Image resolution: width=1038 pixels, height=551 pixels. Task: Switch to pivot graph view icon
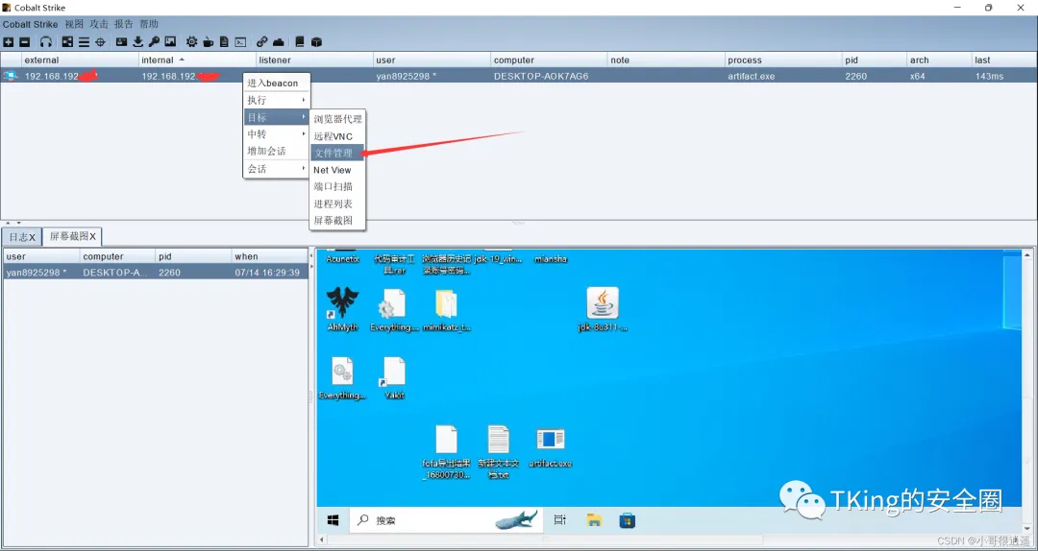[67, 41]
